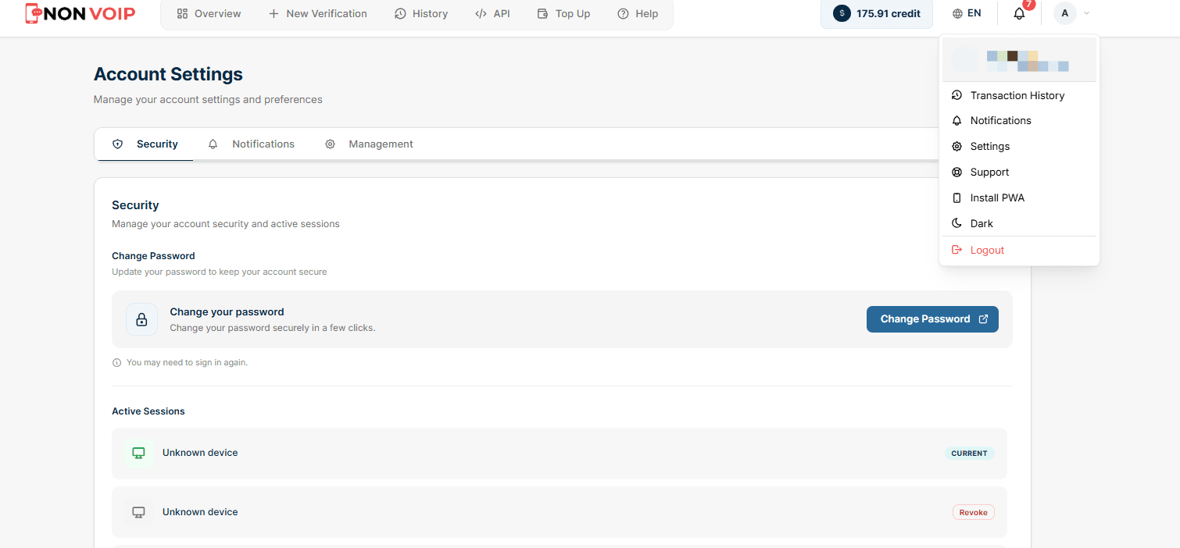Click the red Logout arrow icon
This screenshot has width=1180, height=548.
coord(957,250)
